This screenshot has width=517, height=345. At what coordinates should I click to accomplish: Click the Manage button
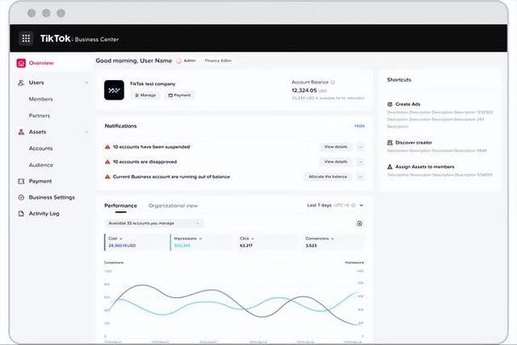click(146, 95)
